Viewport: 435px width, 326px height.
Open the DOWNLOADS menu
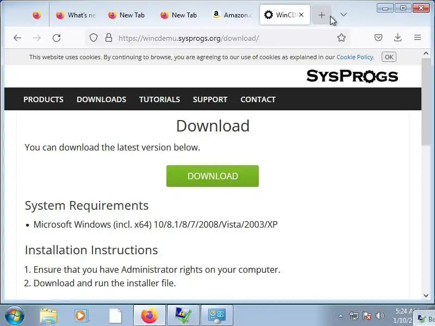(101, 99)
